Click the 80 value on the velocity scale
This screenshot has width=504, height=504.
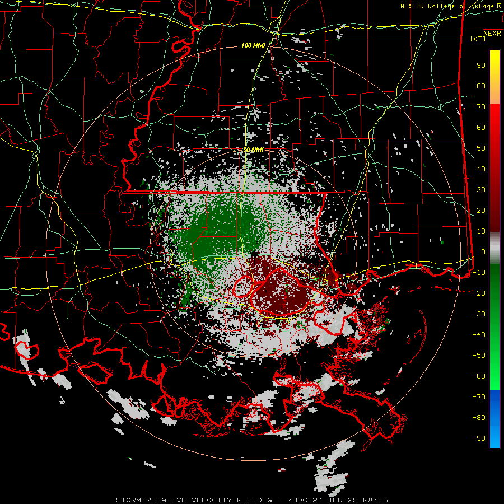(x=481, y=86)
